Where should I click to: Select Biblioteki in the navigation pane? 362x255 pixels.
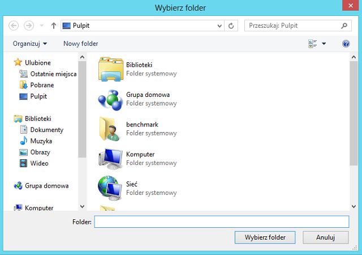click(x=38, y=118)
